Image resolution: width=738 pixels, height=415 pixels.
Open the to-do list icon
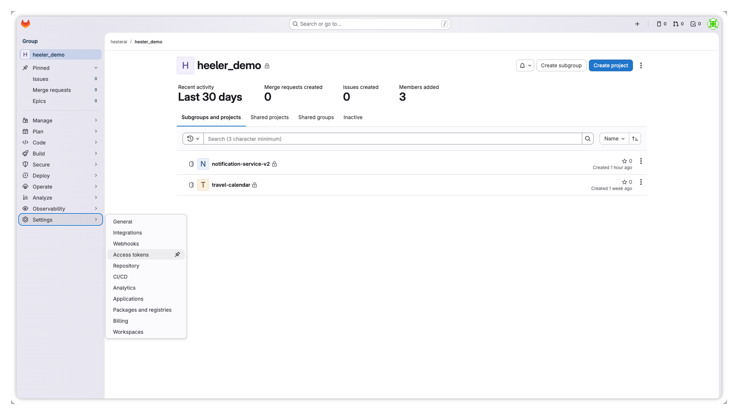coord(696,24)
